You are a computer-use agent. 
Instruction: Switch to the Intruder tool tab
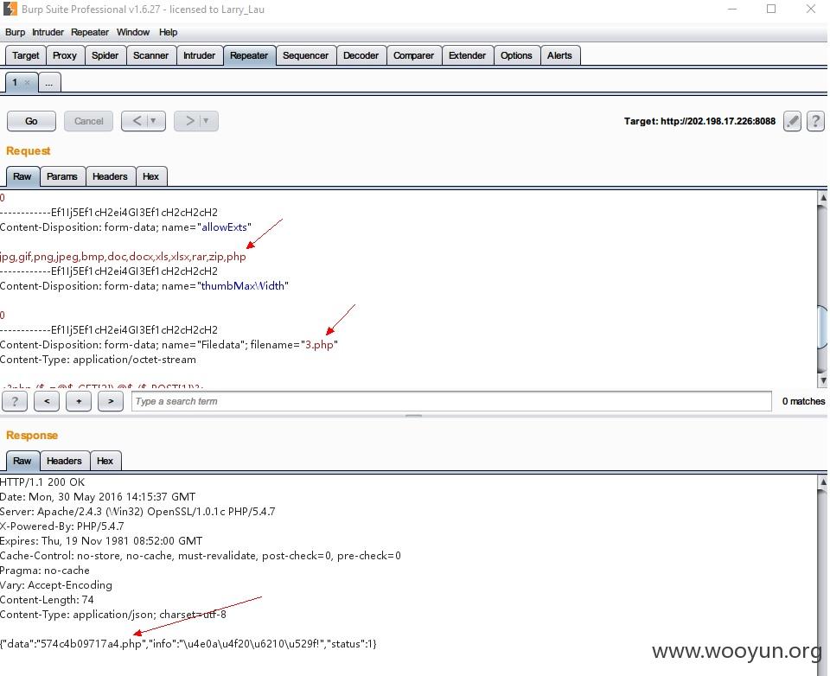[199, 55]
